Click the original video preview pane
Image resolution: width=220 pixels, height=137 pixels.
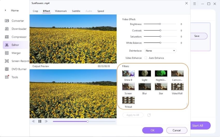pyautogui.click(x=73, y=39)
